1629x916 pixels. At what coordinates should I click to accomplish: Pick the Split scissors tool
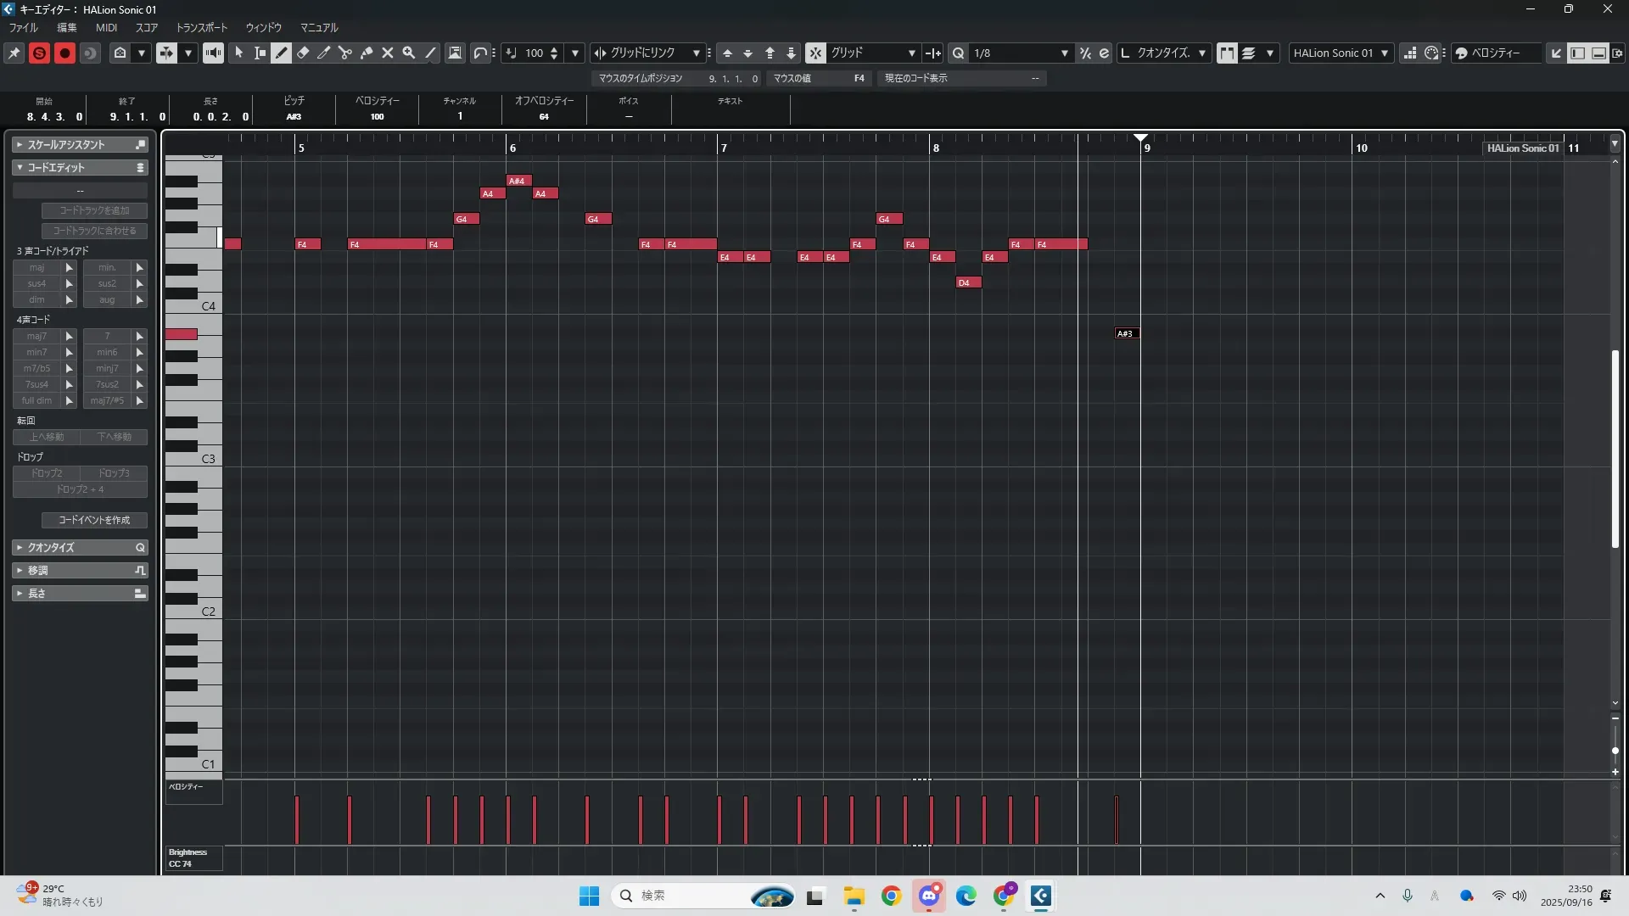344,53
